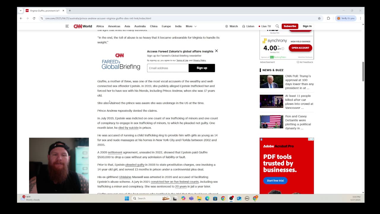Navigate to the Africa section

100,26
